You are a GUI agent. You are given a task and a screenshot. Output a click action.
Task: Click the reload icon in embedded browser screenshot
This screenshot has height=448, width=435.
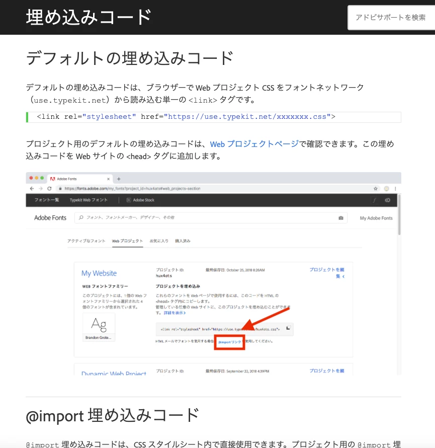click(49, 189)
